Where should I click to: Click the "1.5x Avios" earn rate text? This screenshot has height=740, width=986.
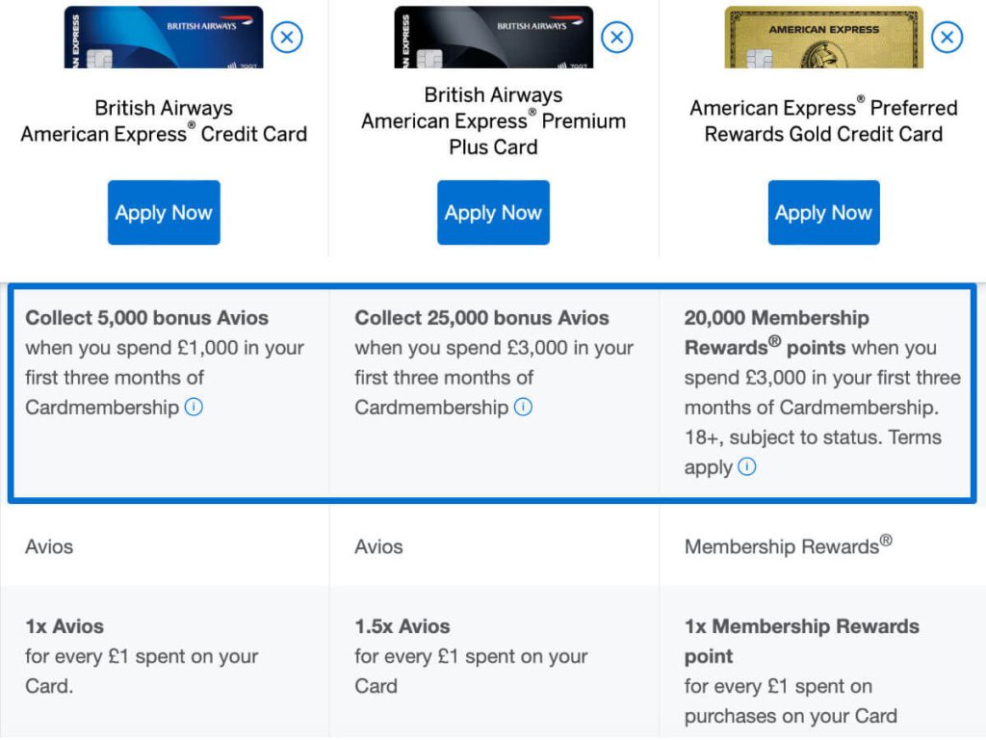coord(402,626)
